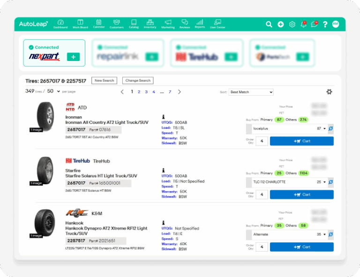Open the TLC 112 CHARLOTTE dropdown

289,182
